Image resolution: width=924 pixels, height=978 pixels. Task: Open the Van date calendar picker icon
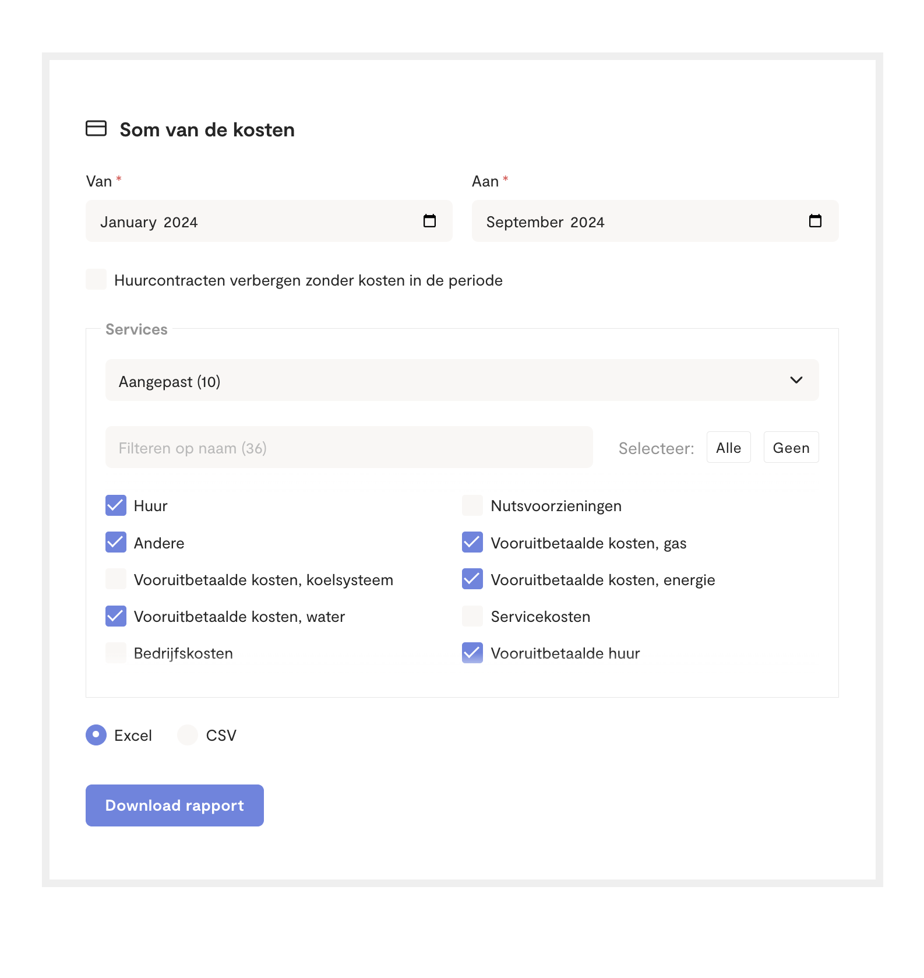[x=429, y=221]
